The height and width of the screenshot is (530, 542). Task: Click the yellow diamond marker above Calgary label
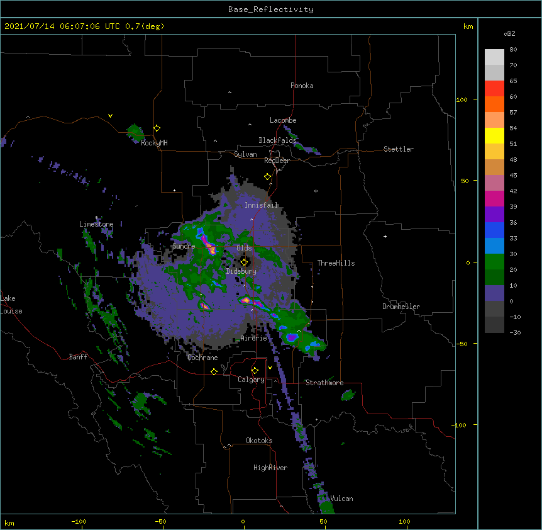(255, 371)
